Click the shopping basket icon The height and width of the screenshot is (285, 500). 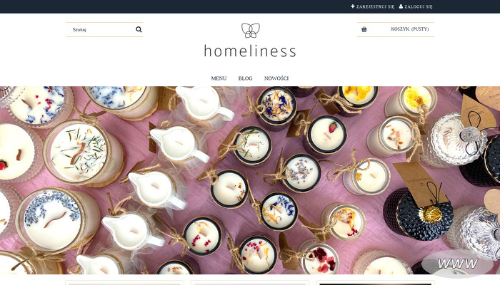(364, 29)
